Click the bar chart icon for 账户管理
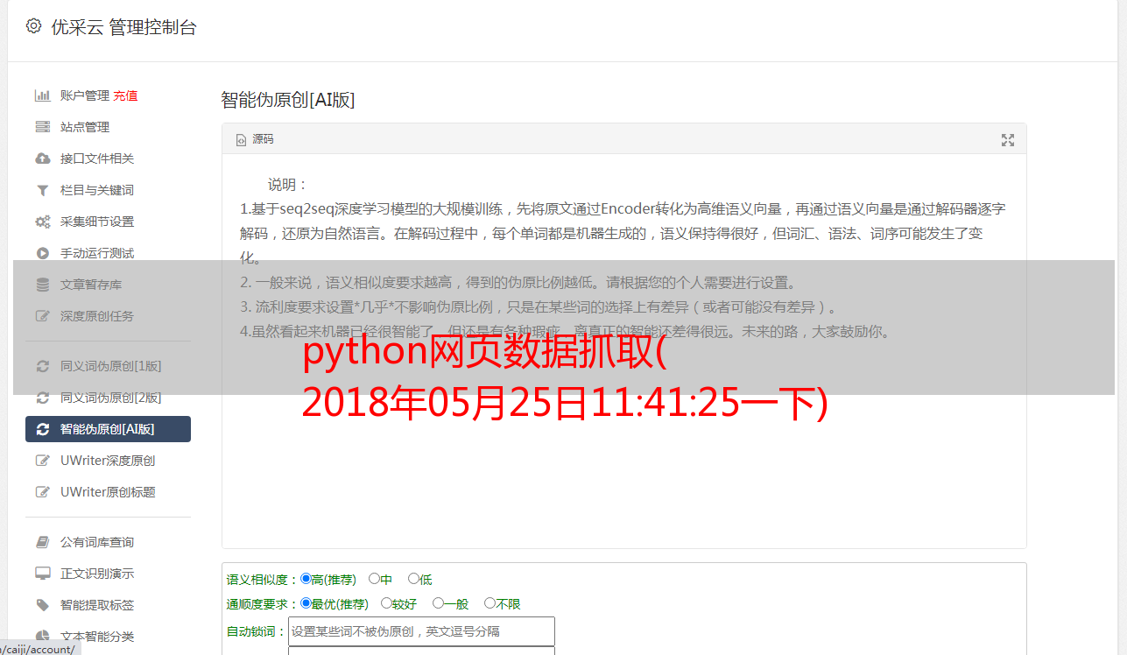1127x655 pixels. coord(42,95)
